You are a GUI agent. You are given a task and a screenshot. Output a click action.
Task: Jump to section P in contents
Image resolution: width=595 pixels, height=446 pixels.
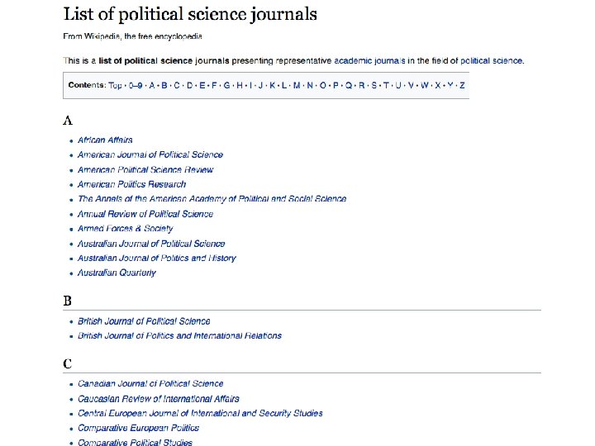tap(336, 85)
